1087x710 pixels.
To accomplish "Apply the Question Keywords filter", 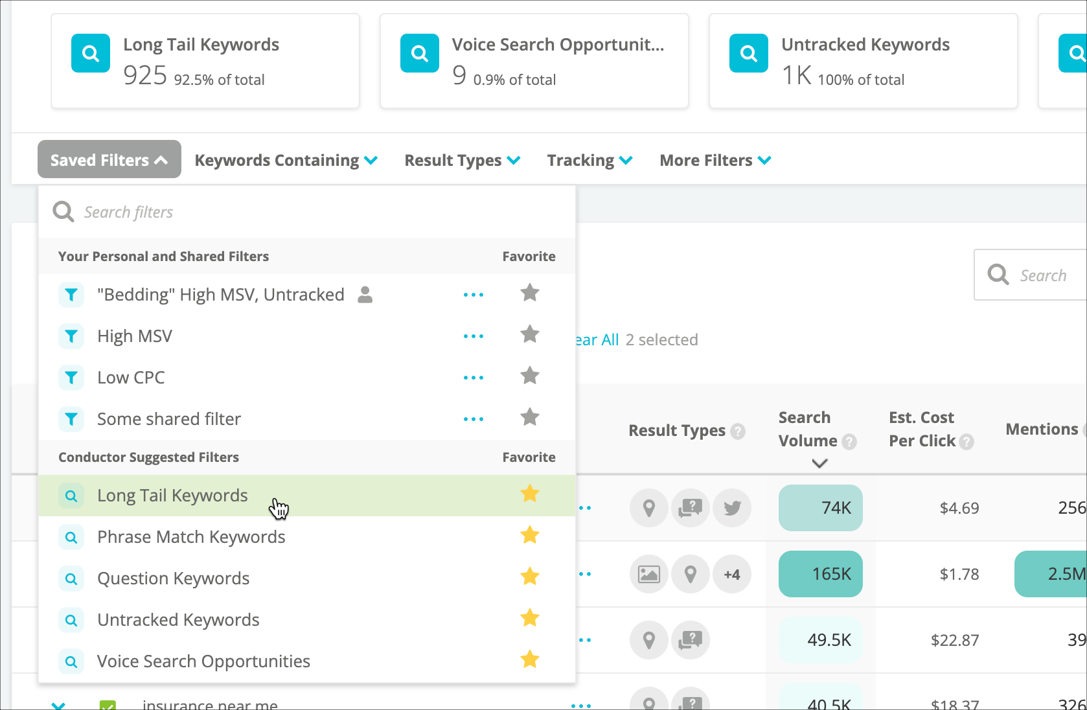I will click(x=307, y=578).
